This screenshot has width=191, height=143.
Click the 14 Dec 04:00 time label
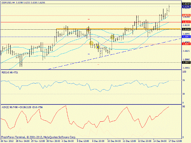click(x=160, y=141)
